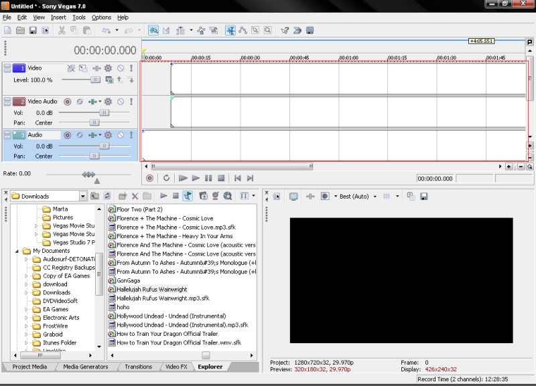Click the Normal Edit Tool icon
Screen dimensions: 536x386
point(230,30)
